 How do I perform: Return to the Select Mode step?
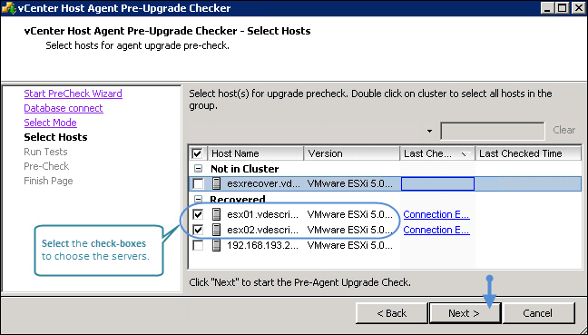tap(50, 123)
